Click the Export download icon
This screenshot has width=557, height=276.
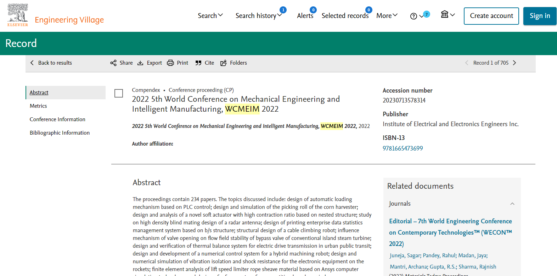[x=140, y=63]
